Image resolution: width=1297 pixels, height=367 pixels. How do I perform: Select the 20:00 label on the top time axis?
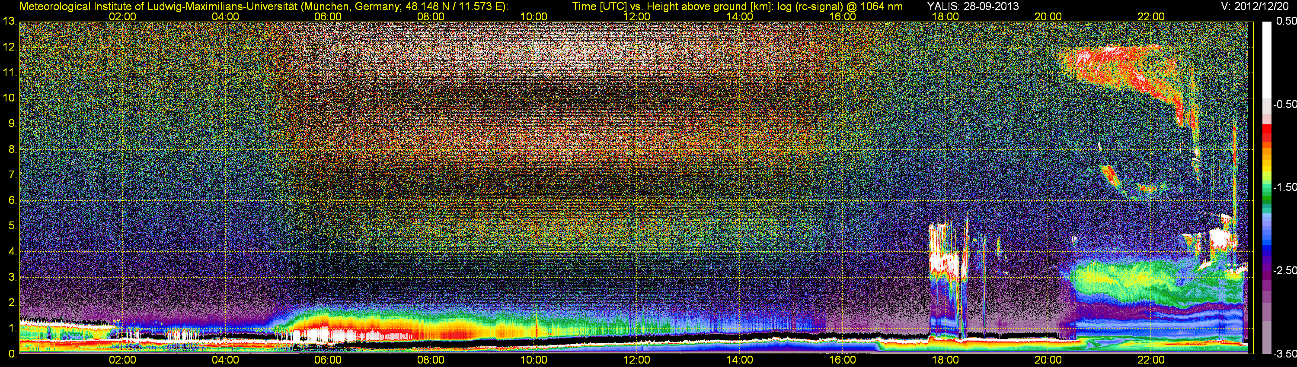pos(1048,16)
